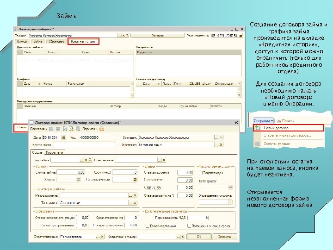Viewport: 333px width, 250px height.
Task: Click the OK button in loan contract
Action: tap(199, 237)
